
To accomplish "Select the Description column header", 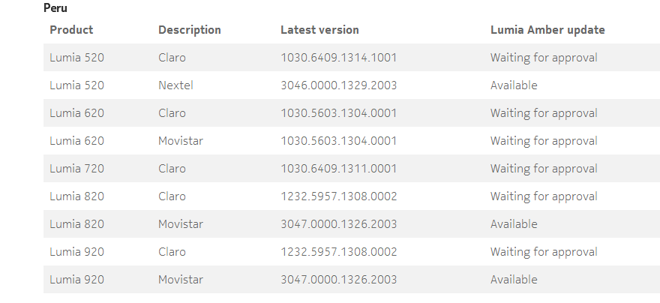I will pyautogui.click(x=190, y=30).
